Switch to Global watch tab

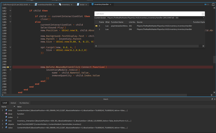pos(13,103)
